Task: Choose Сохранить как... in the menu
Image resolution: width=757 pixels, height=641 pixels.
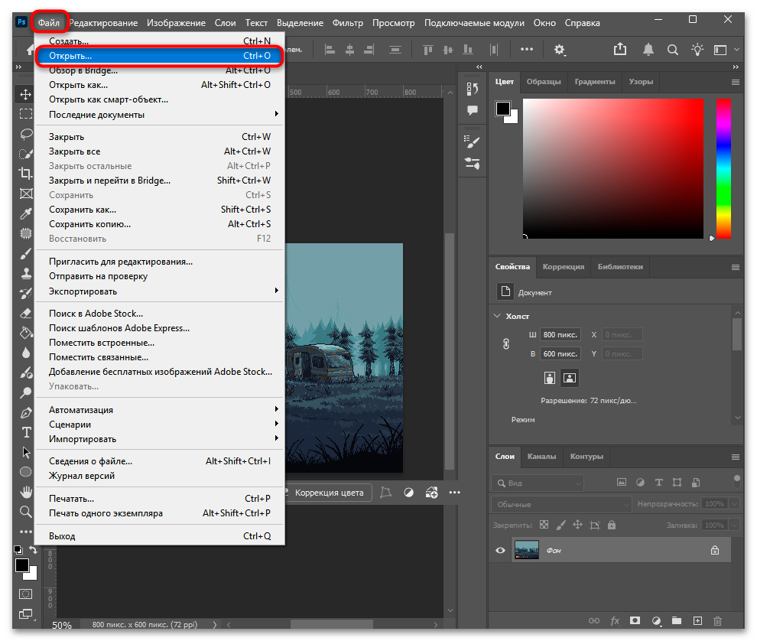Action: click(159, 210)
